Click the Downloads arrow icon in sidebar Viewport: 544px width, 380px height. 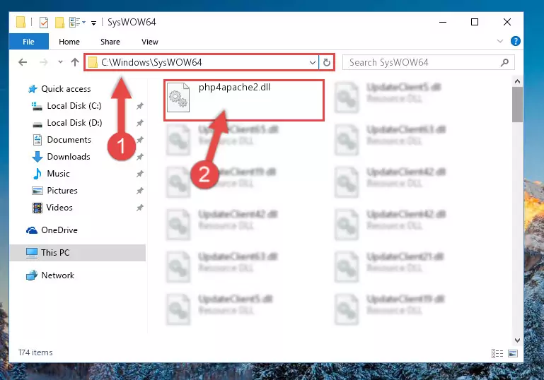(x=37, y=157)
